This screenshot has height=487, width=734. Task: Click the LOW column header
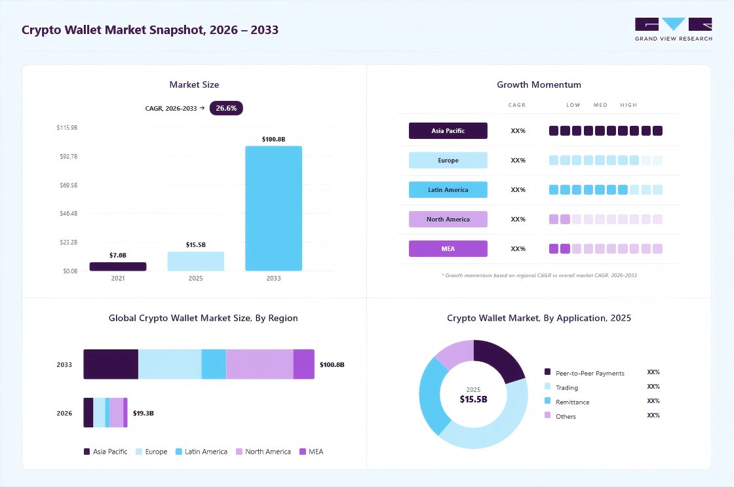[x=573, y=105]
